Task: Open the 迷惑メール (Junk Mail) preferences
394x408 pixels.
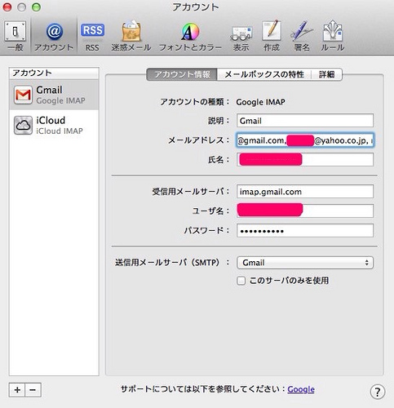Action: [131, 36]
